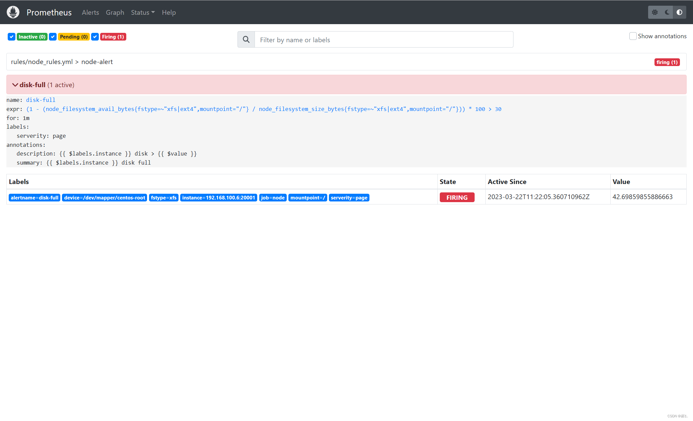Screen dimensions: 693x421
Task: Focus the filter by name or labels field
Action: (384, 40)
